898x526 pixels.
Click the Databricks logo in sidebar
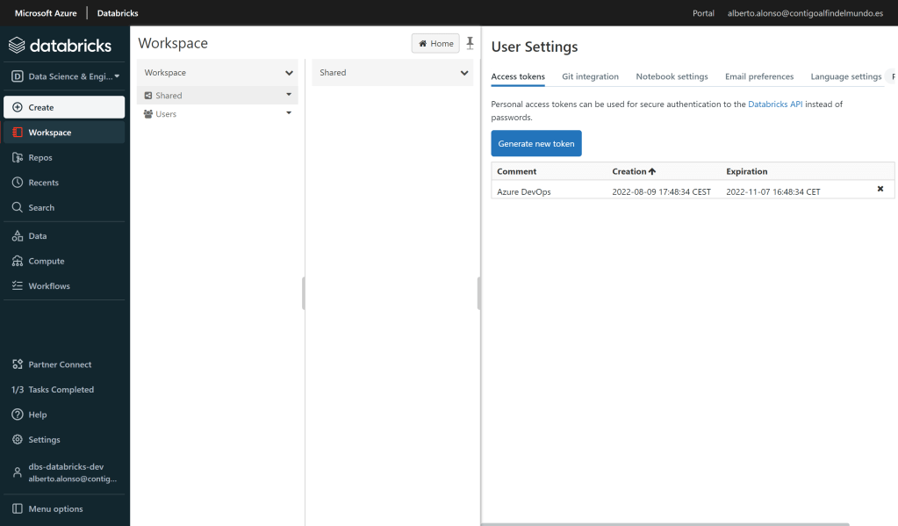click(61, 46)
